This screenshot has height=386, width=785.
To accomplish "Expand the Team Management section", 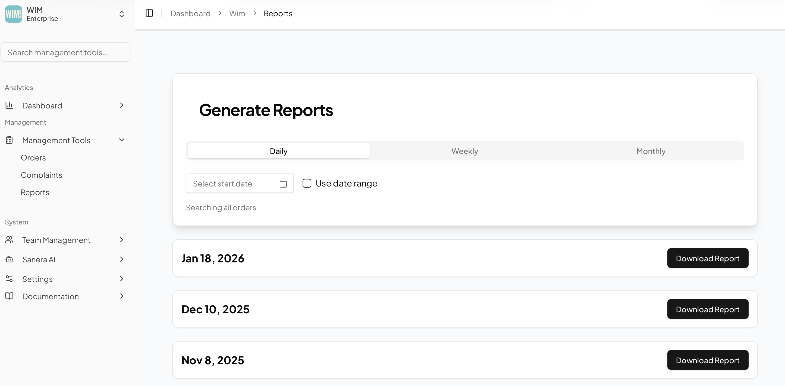I will [122, 240].
